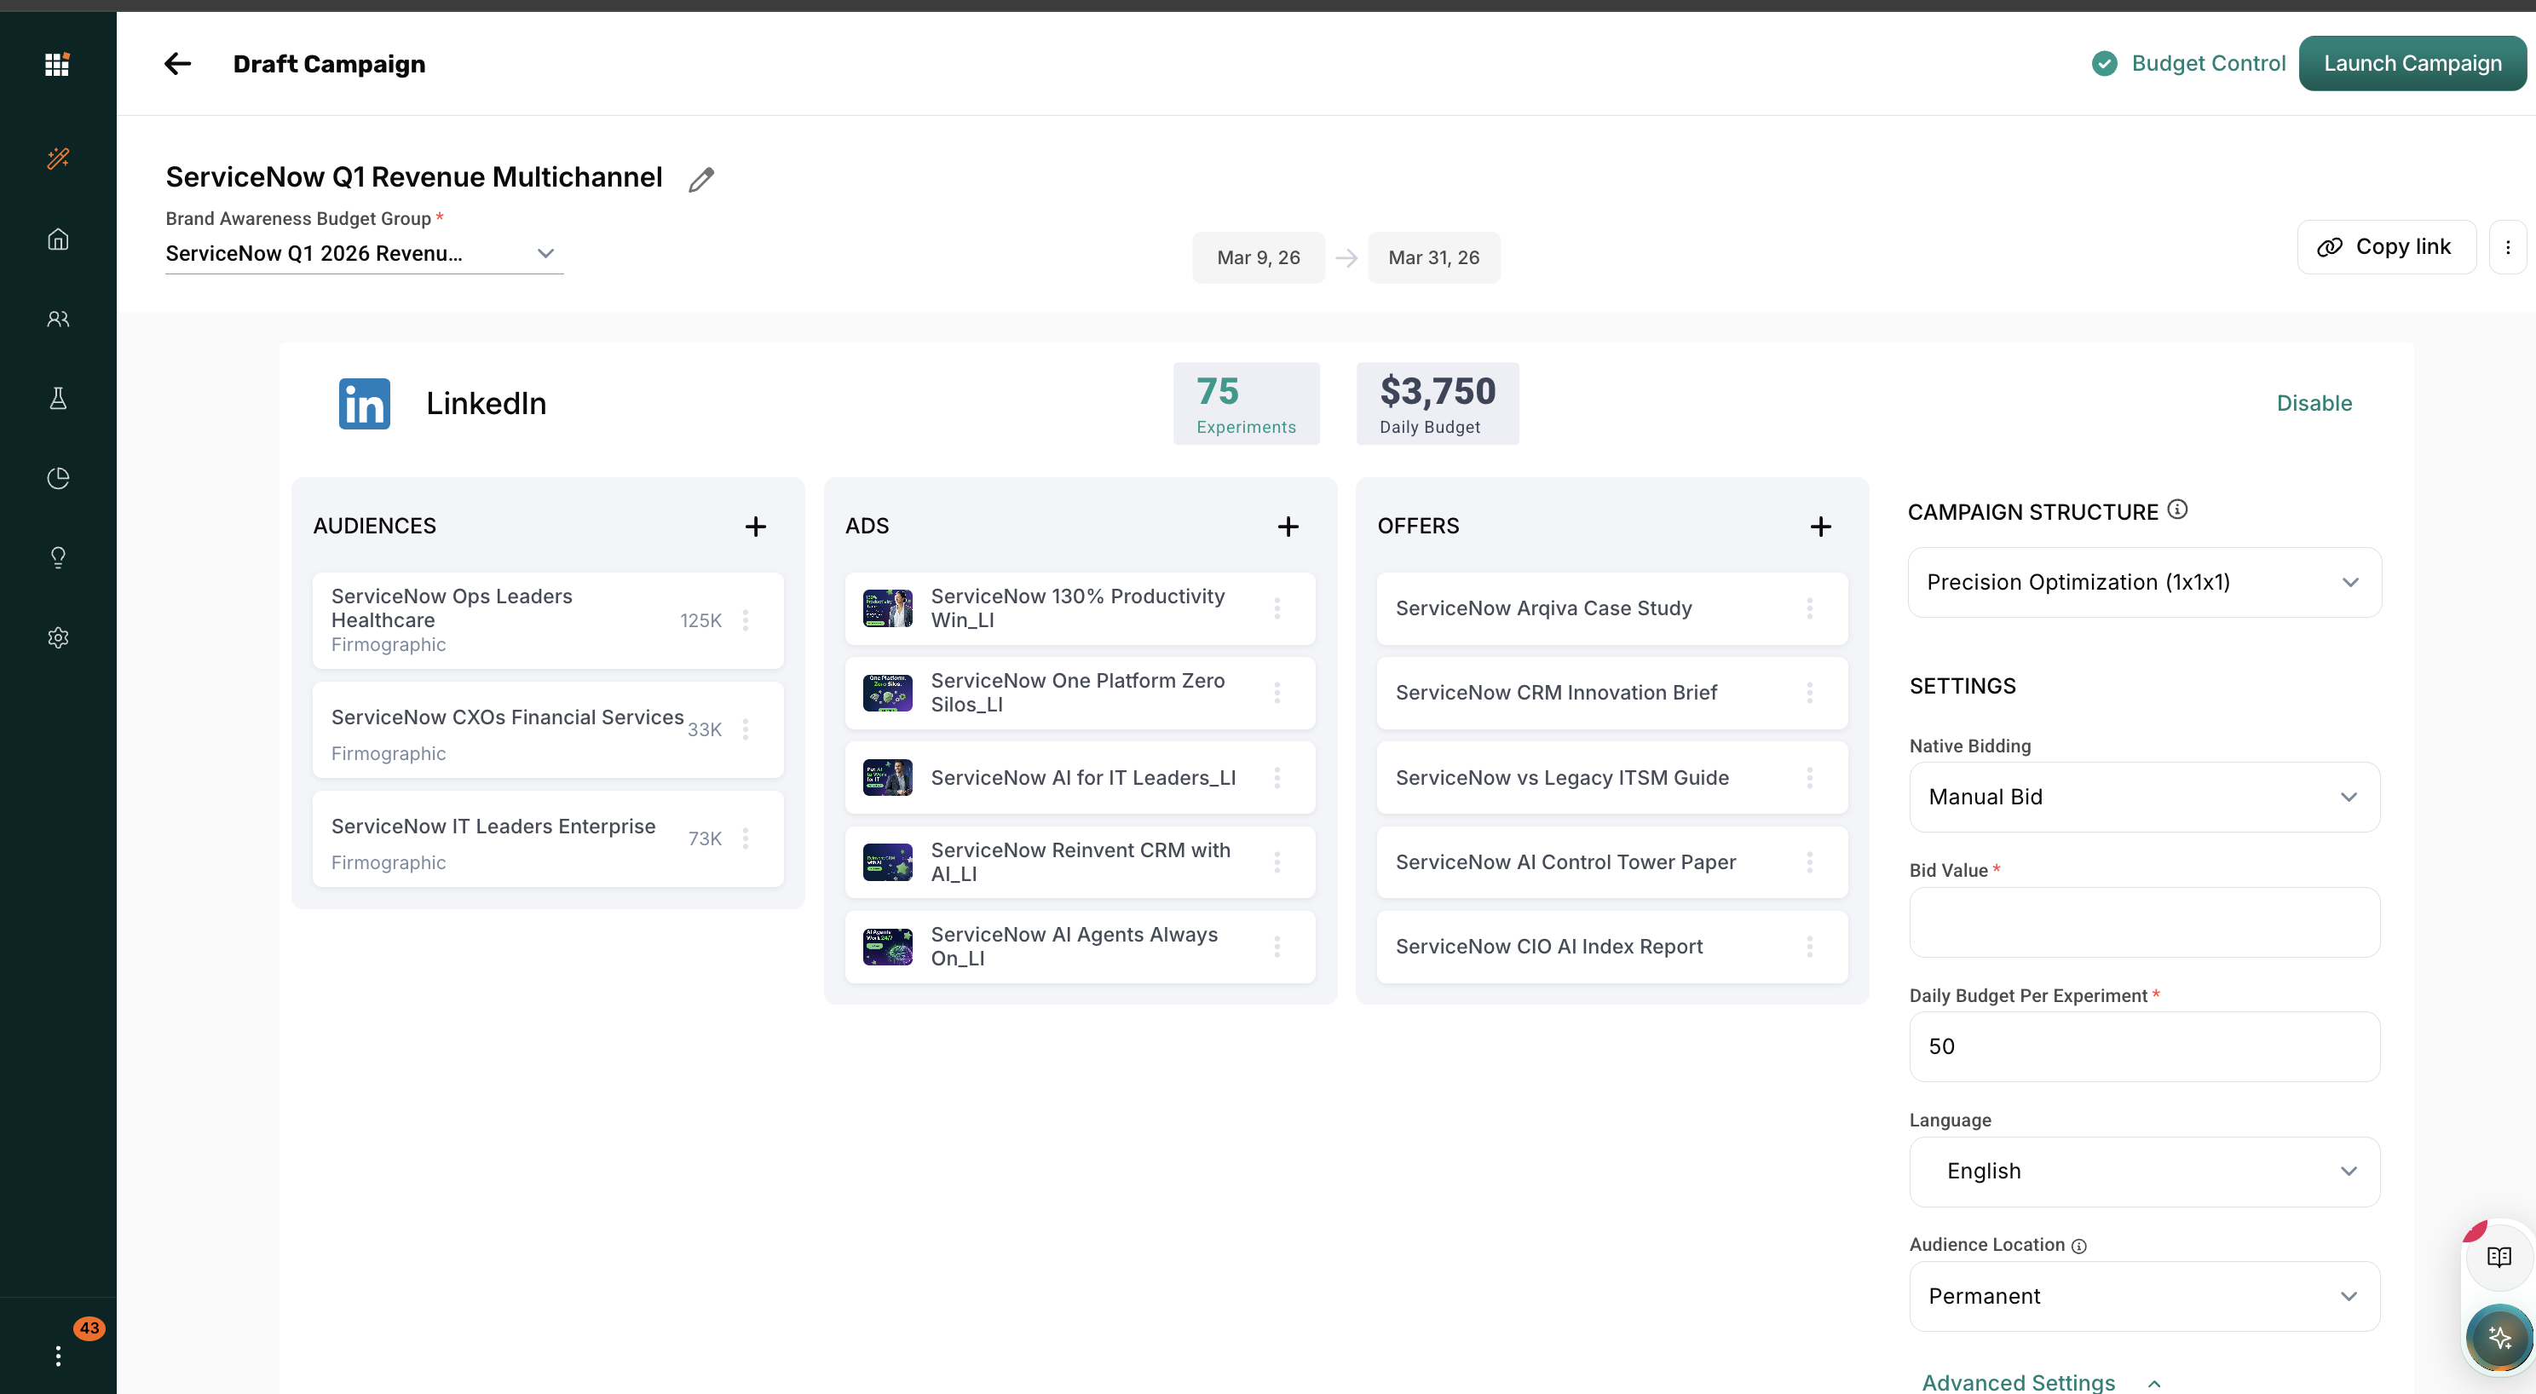This screenshot has width=2536, height=1394.
Task: Select the flask experiments icon in sidebar
Action: coord(57,399)
